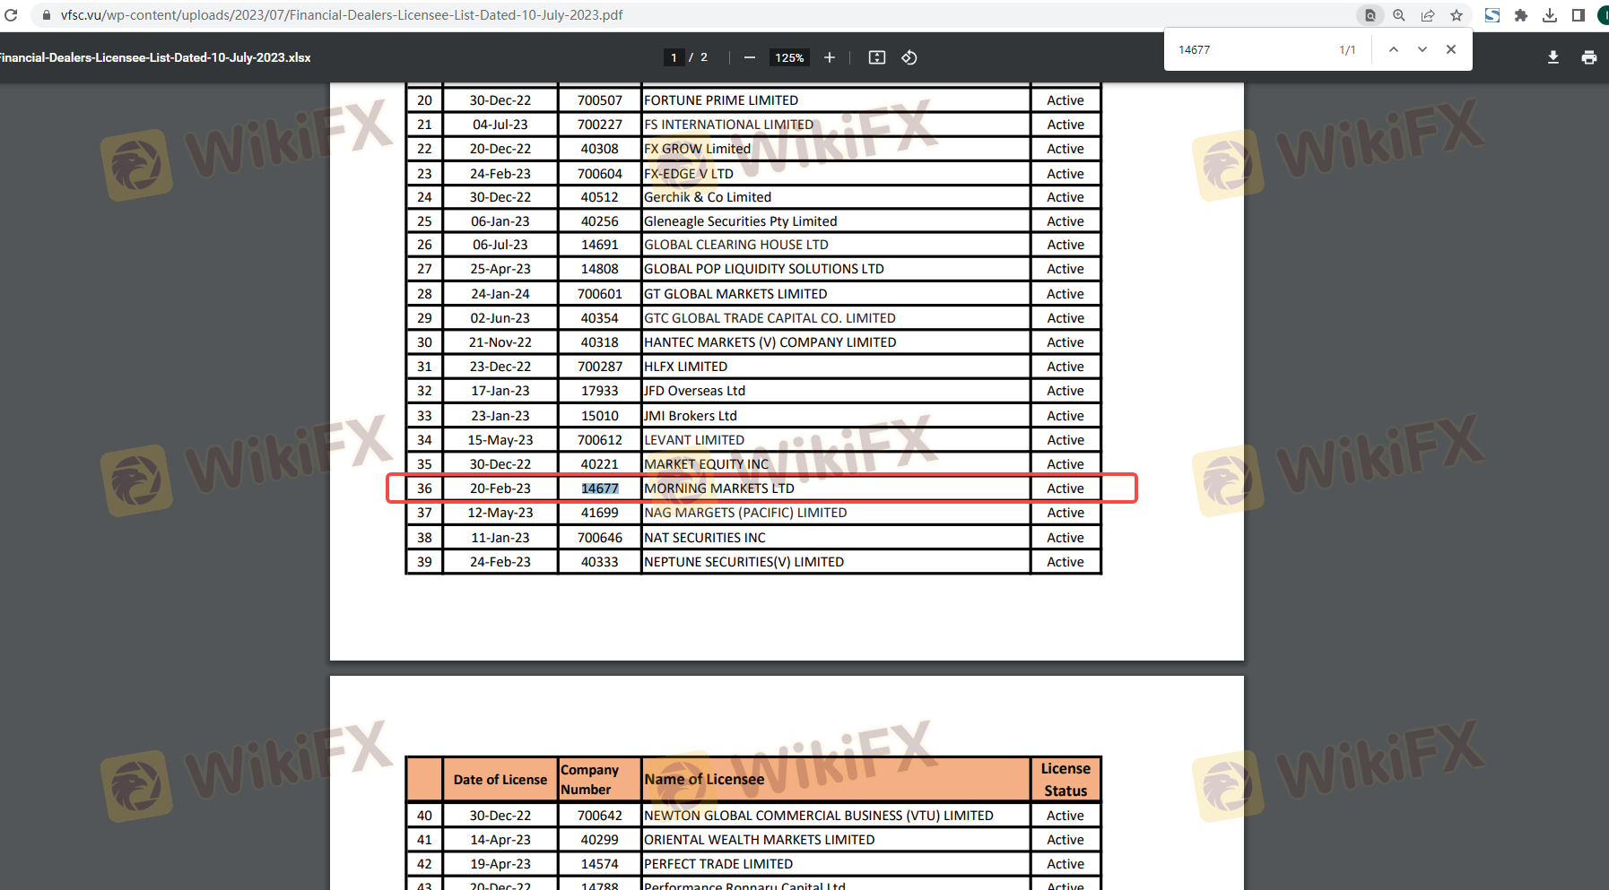Viewport: 1609px width, 890px height.
Task: Select the PDF file name title
Action: [x=154, y=57]
